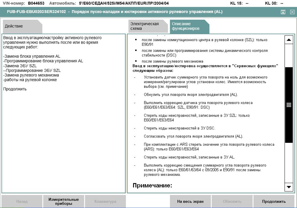297x208 pixels.
Task: Click step Обнулить угол поворота якоря электродвигателя
Action: 191,95
